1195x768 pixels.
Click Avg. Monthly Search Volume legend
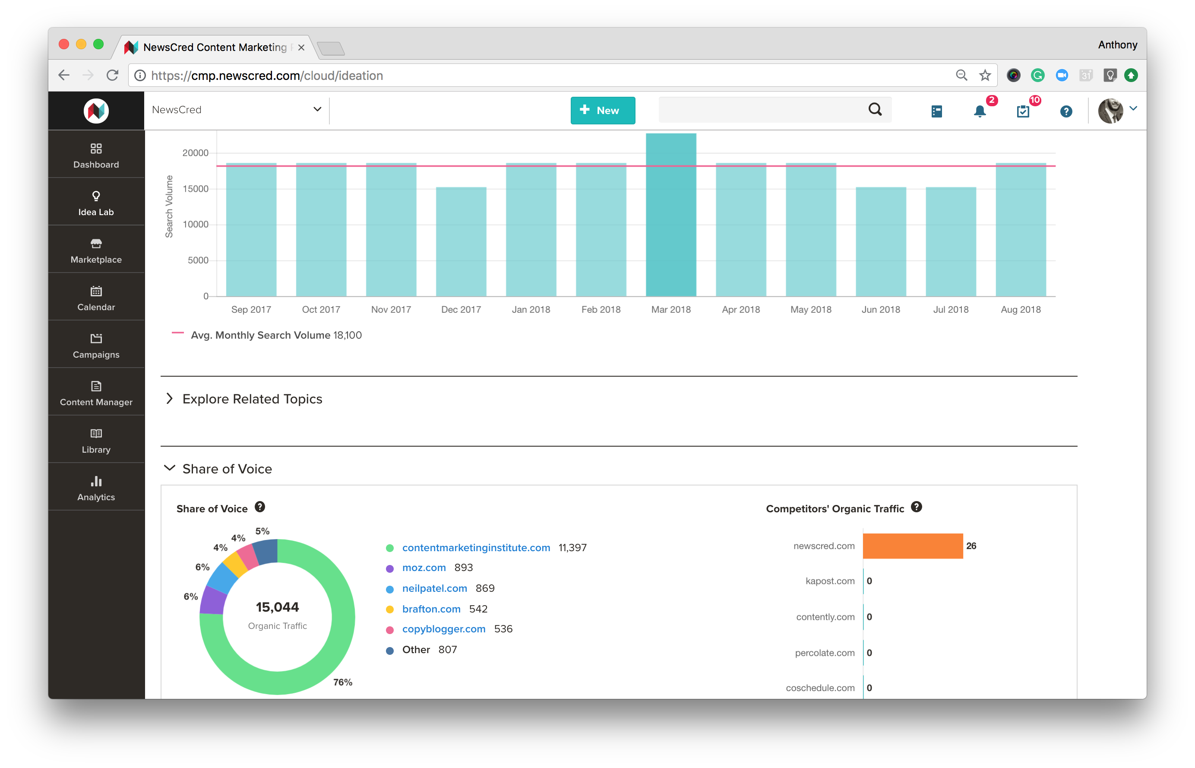pos(267,335)
